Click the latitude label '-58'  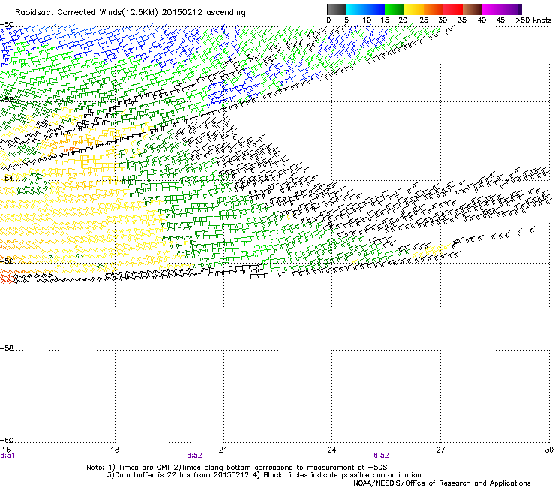click(x=7, y=348)
